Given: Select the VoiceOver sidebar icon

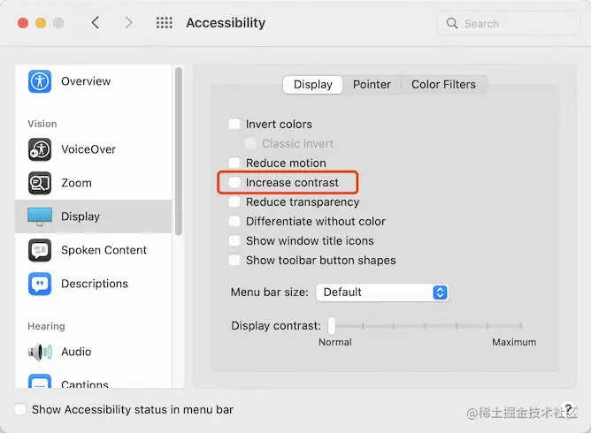Looking at the screenshot, I should [x=40, y=149].
